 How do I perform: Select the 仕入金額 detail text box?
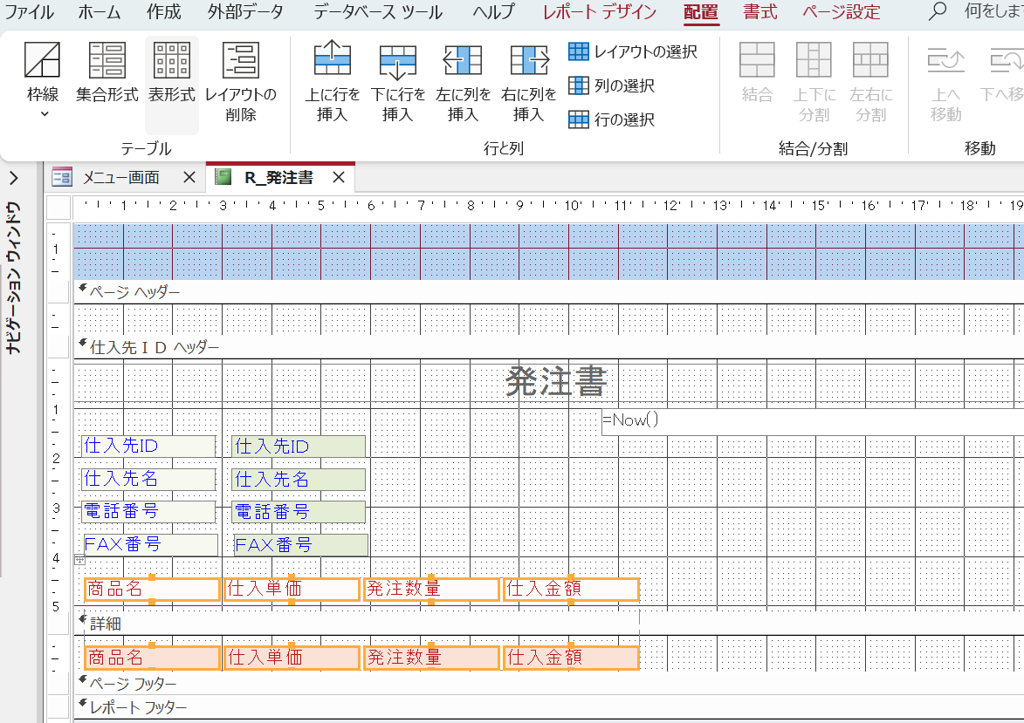572,658
